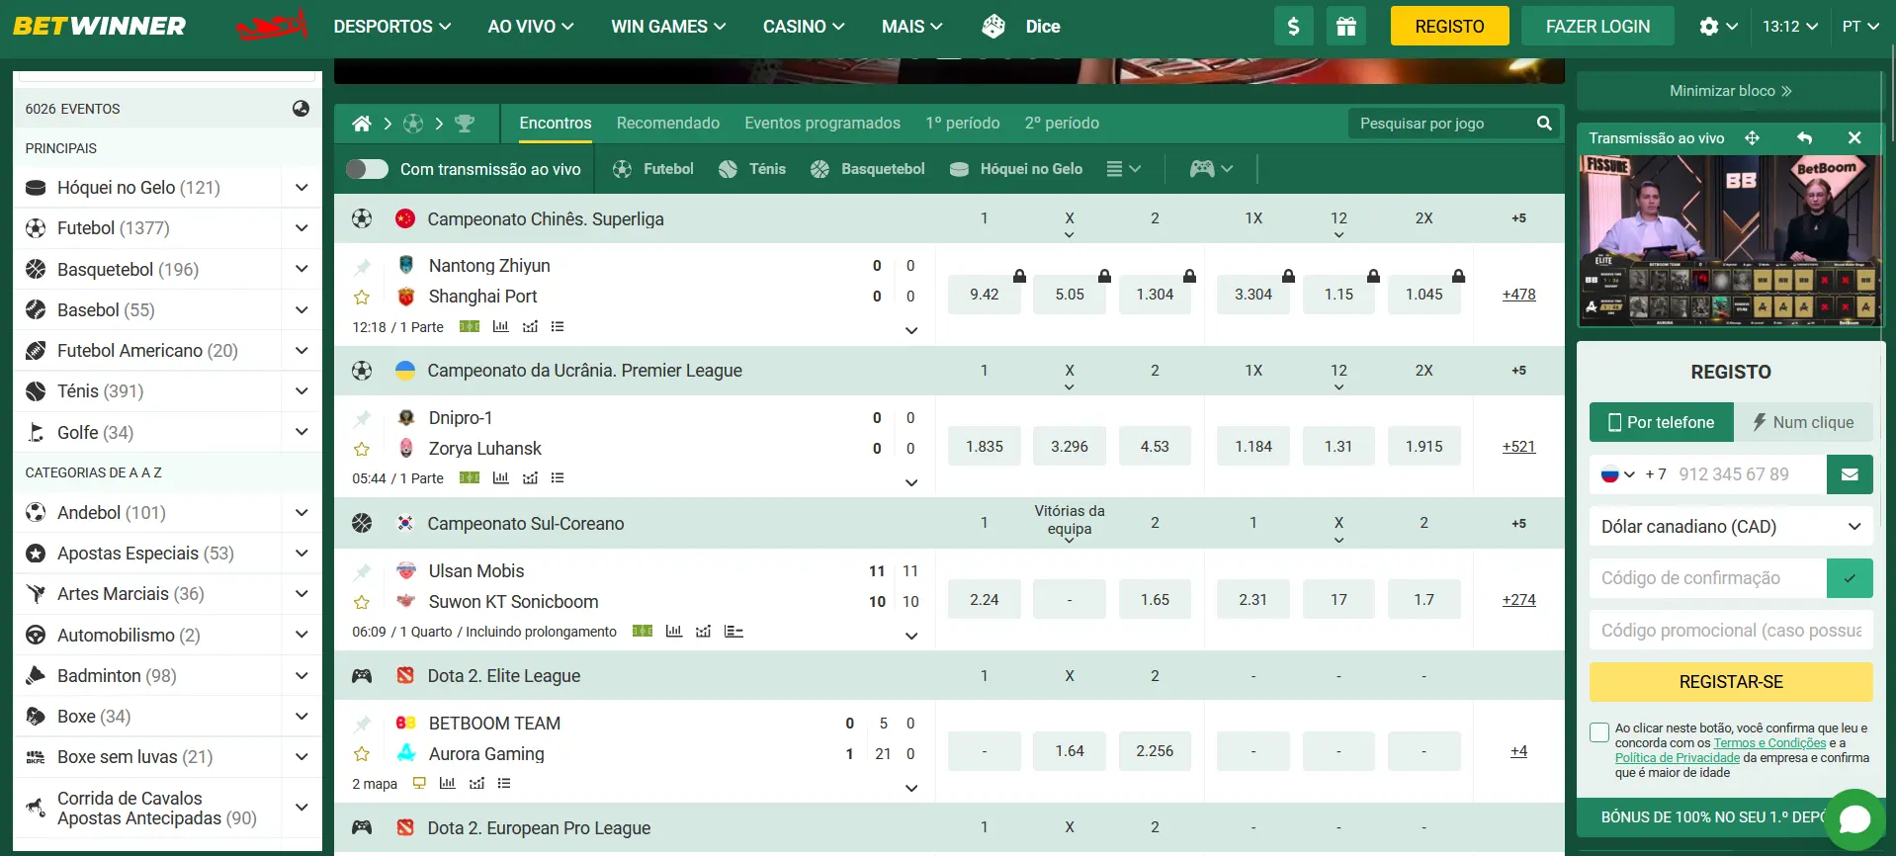Check the terms and conditions checkbox
This screenshot has width=1896, height=856.
(1599, 732)
